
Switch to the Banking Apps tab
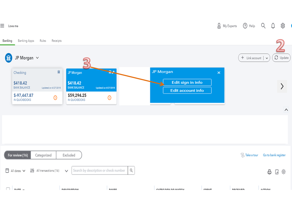pos(26,40)
